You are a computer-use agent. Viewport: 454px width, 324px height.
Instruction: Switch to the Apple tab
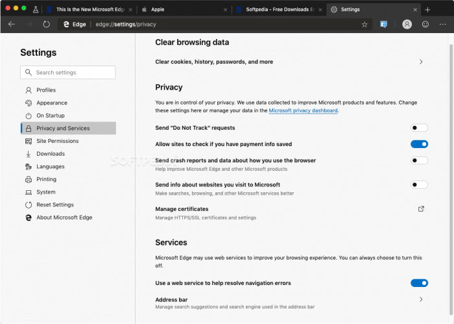pos(182,10)
